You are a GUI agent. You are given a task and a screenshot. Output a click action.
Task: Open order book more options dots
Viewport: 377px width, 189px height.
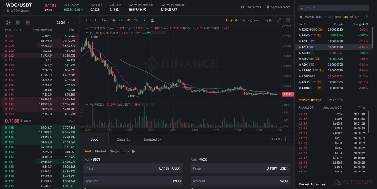[x=75, y=22]
